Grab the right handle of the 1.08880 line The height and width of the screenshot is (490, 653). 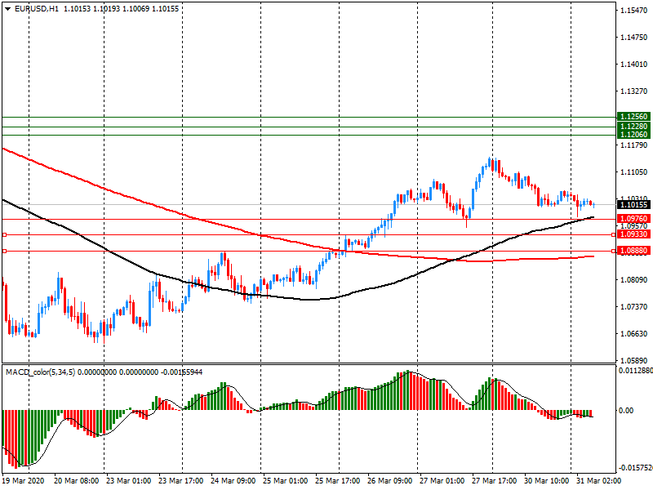(x=614, y=252)
